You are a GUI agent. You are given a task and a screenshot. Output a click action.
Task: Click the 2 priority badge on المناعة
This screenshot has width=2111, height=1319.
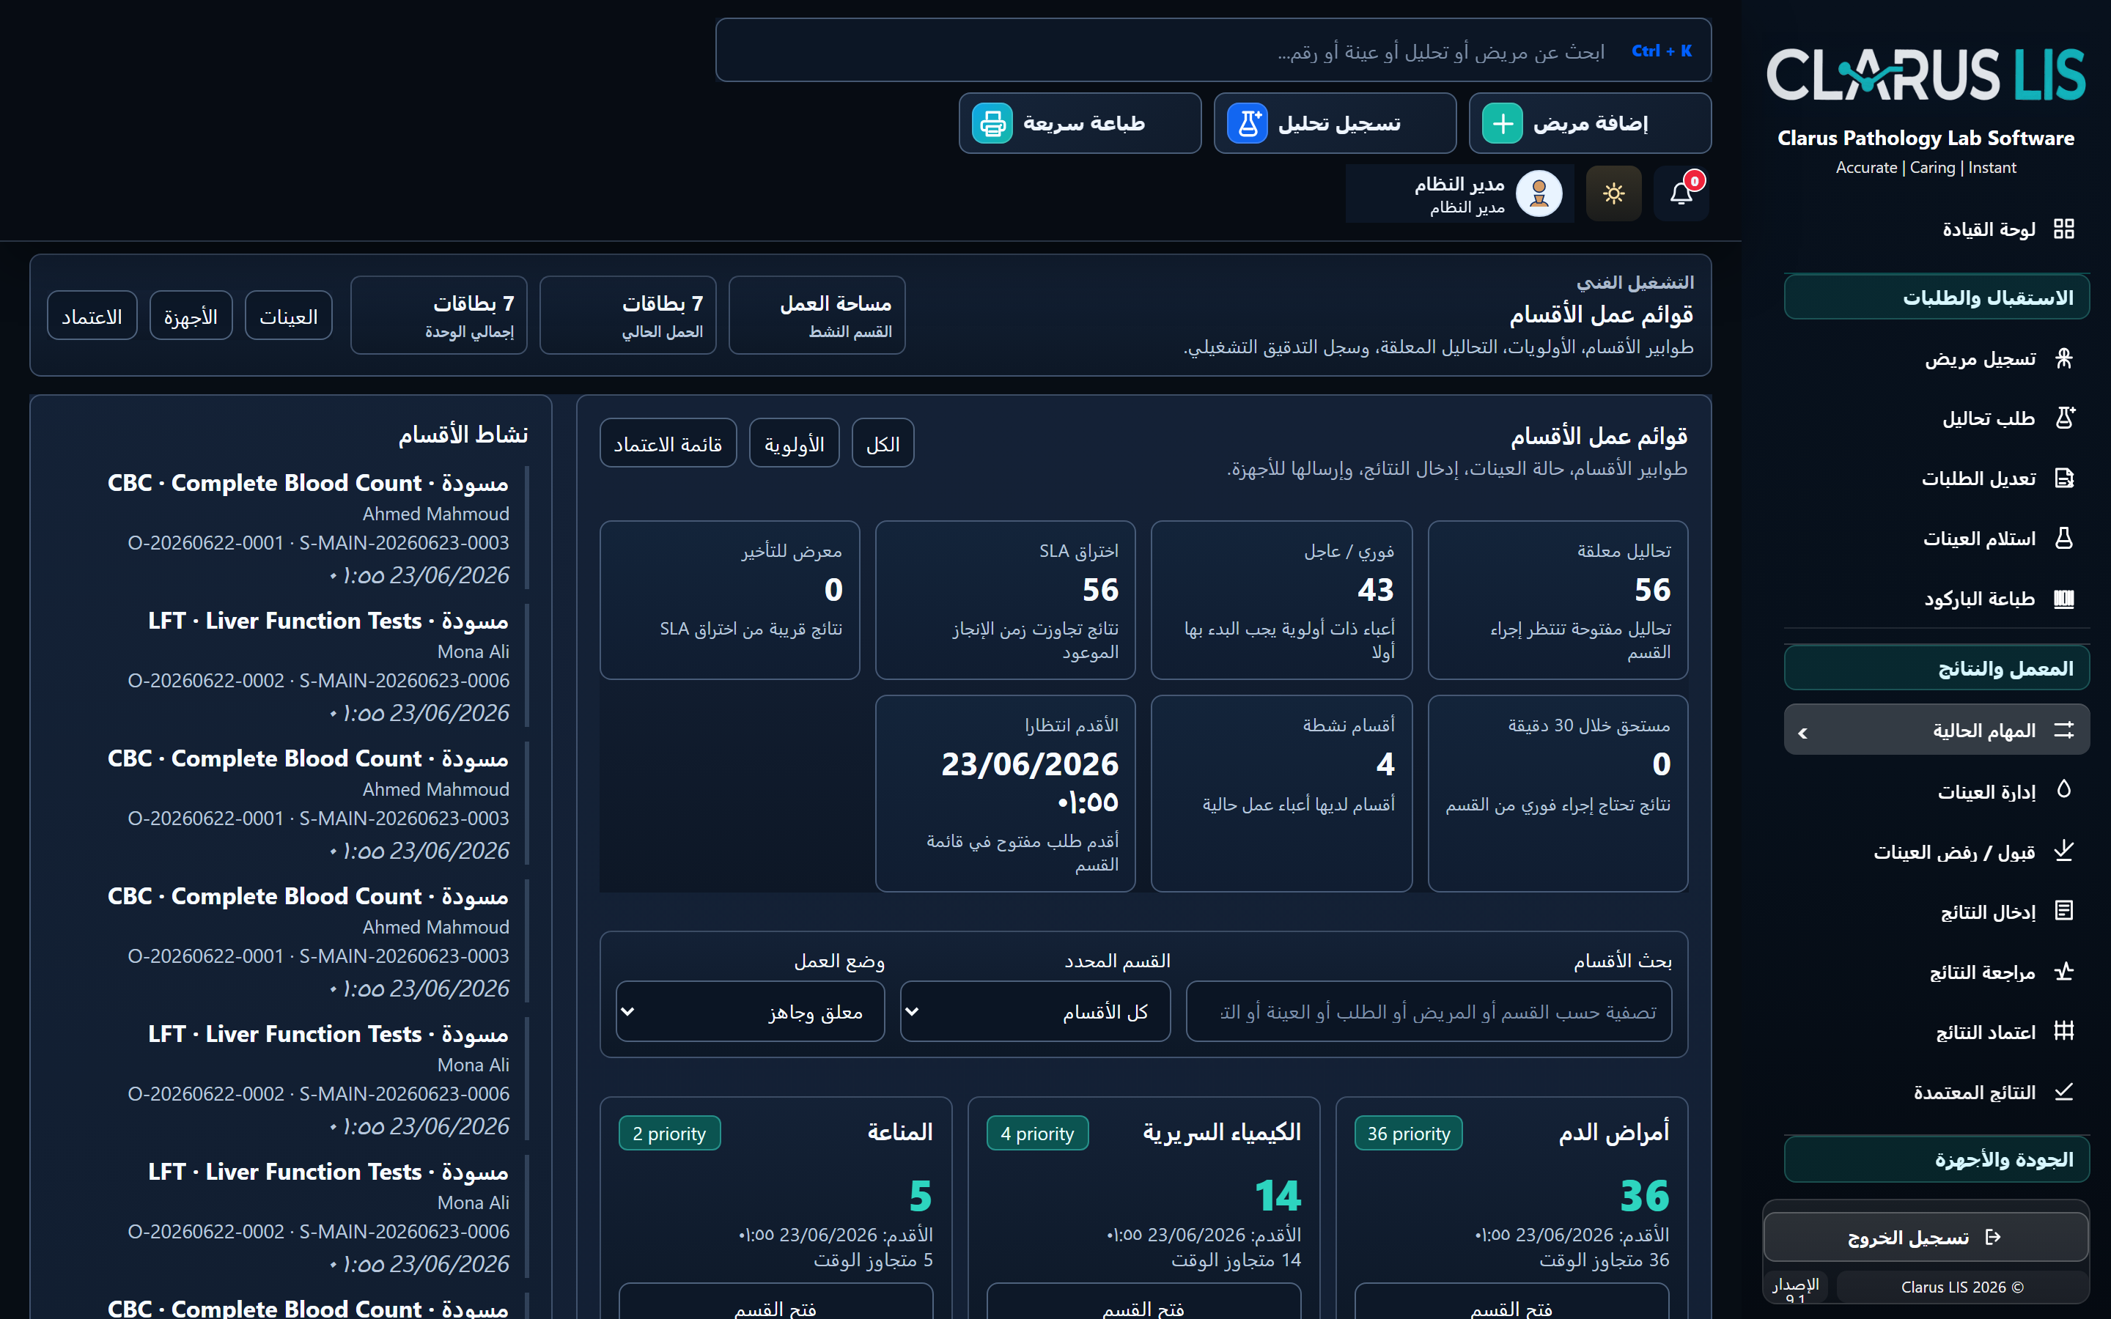(x=669, y=1133)
